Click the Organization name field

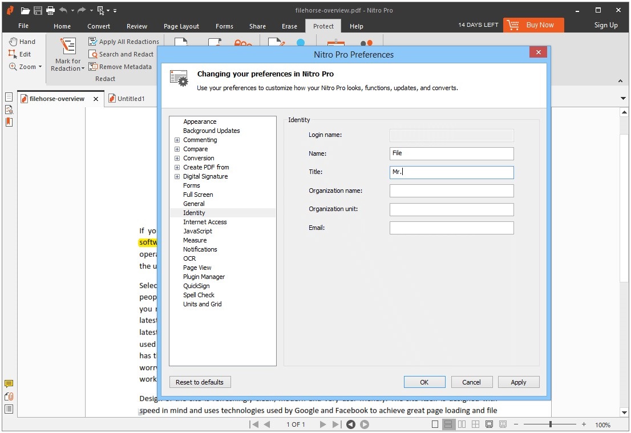(451, 191)
